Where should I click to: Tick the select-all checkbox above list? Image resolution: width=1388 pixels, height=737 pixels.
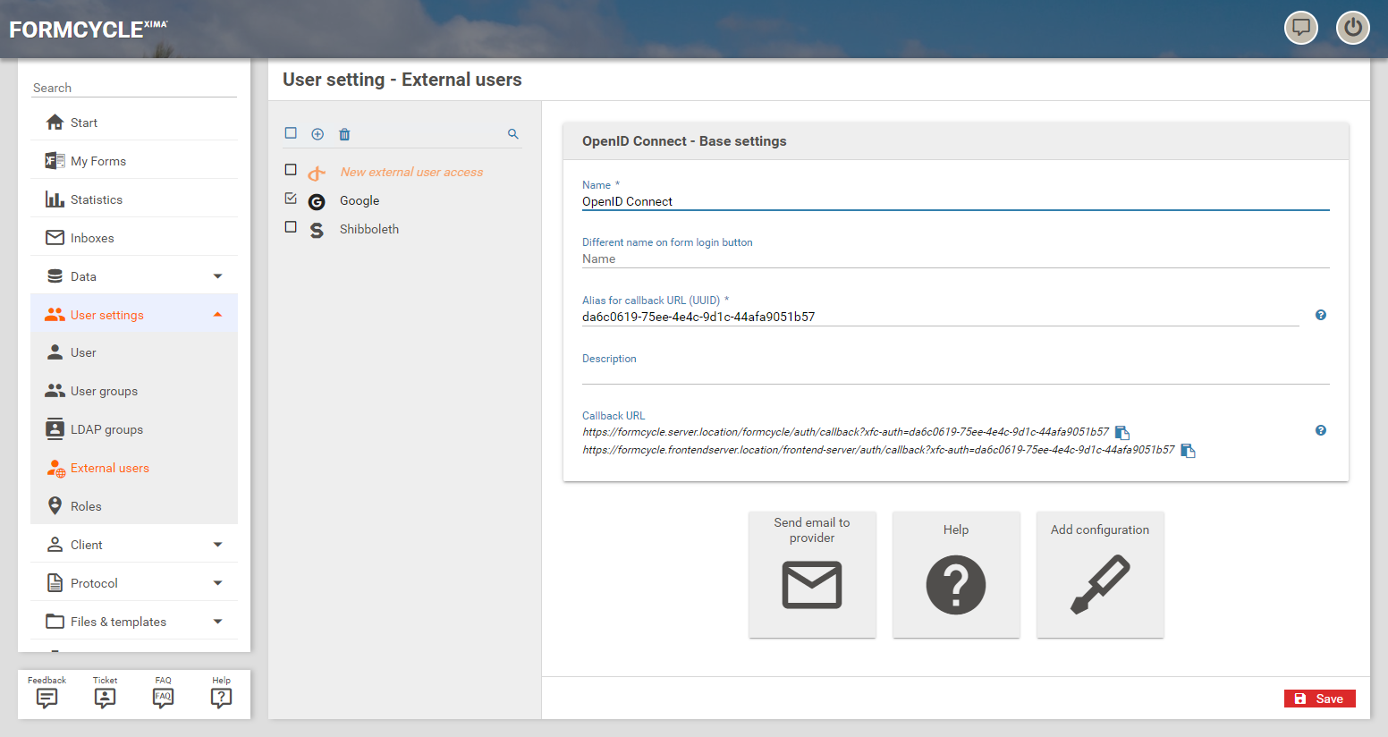(x=291, y=133)
